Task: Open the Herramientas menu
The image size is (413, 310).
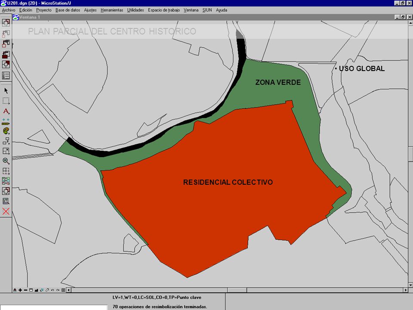Action: (x=112, y=10)
